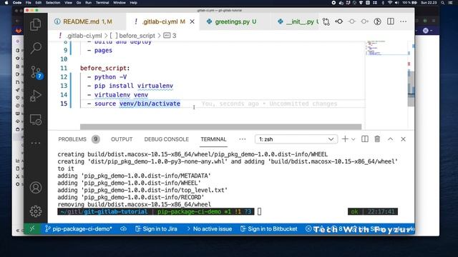Click No active issue status item

point(210,229)
